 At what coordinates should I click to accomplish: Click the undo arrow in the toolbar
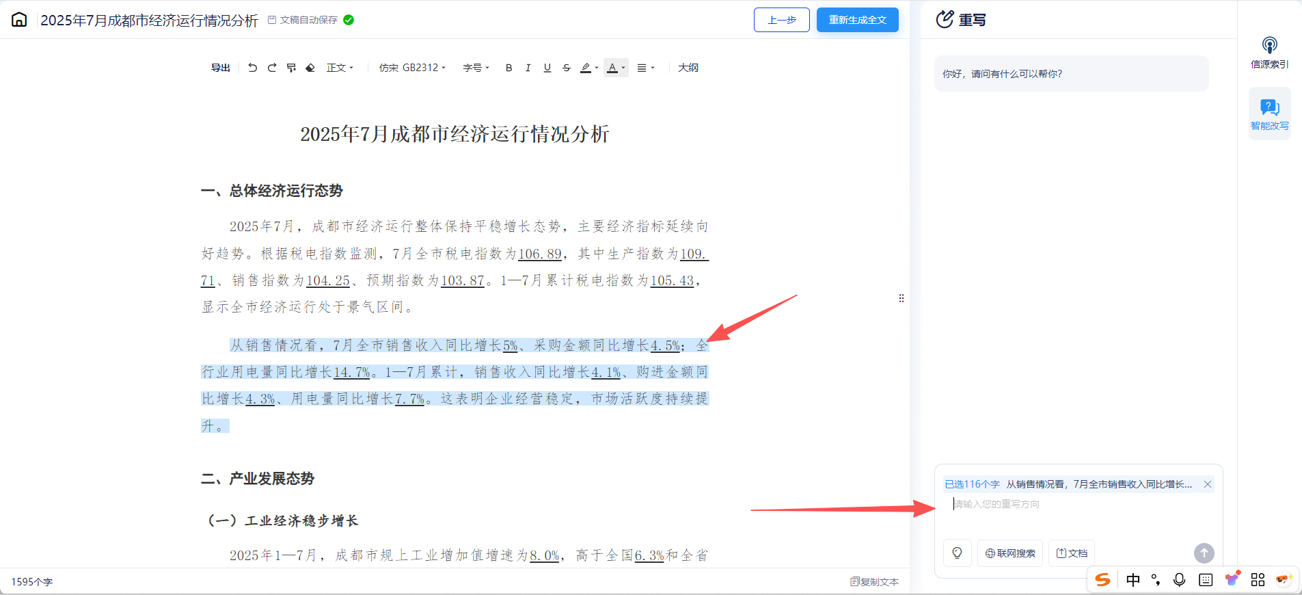253,68
